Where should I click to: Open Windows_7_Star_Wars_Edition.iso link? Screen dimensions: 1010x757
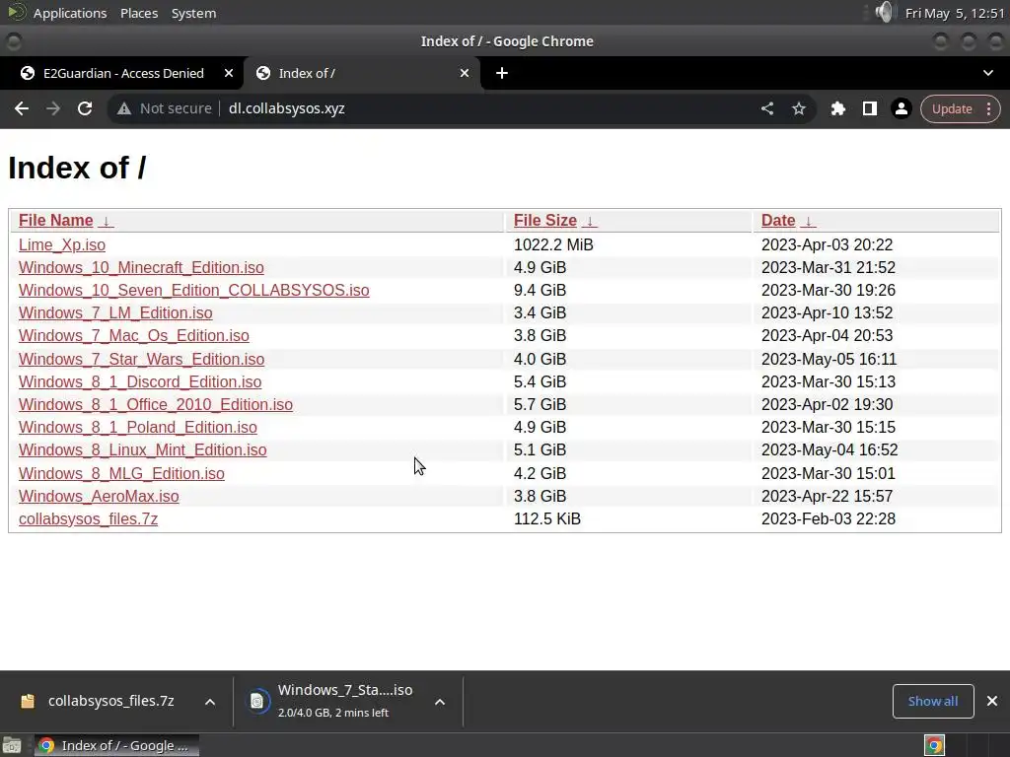(142, 359)
